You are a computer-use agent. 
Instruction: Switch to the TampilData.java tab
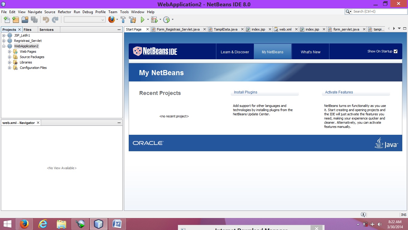226,29
